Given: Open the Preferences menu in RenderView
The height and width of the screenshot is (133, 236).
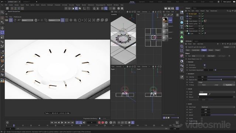Looking at the screenshot, I should 17,17.
